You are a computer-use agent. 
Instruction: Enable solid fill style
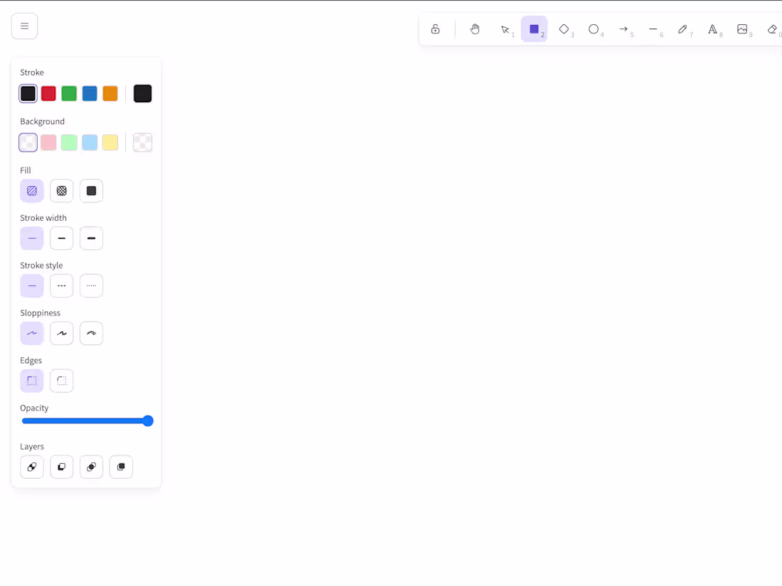click(91, 190)
